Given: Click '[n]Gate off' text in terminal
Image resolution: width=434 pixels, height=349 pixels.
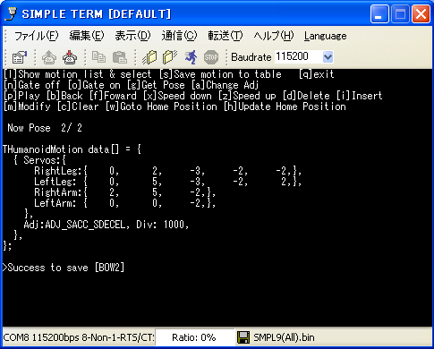Looking at the screenshot, I should click(31, 85).
